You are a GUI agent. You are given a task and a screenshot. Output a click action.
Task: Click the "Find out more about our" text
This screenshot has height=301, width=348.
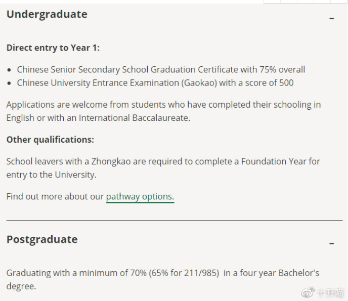click(x=55, y=197)
